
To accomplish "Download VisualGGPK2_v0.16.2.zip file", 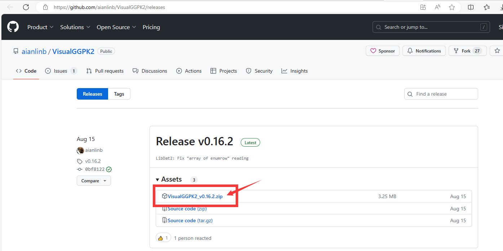I will click(x=195, y=196).
